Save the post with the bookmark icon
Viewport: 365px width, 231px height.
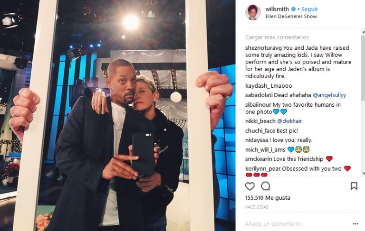coord(354,186)
